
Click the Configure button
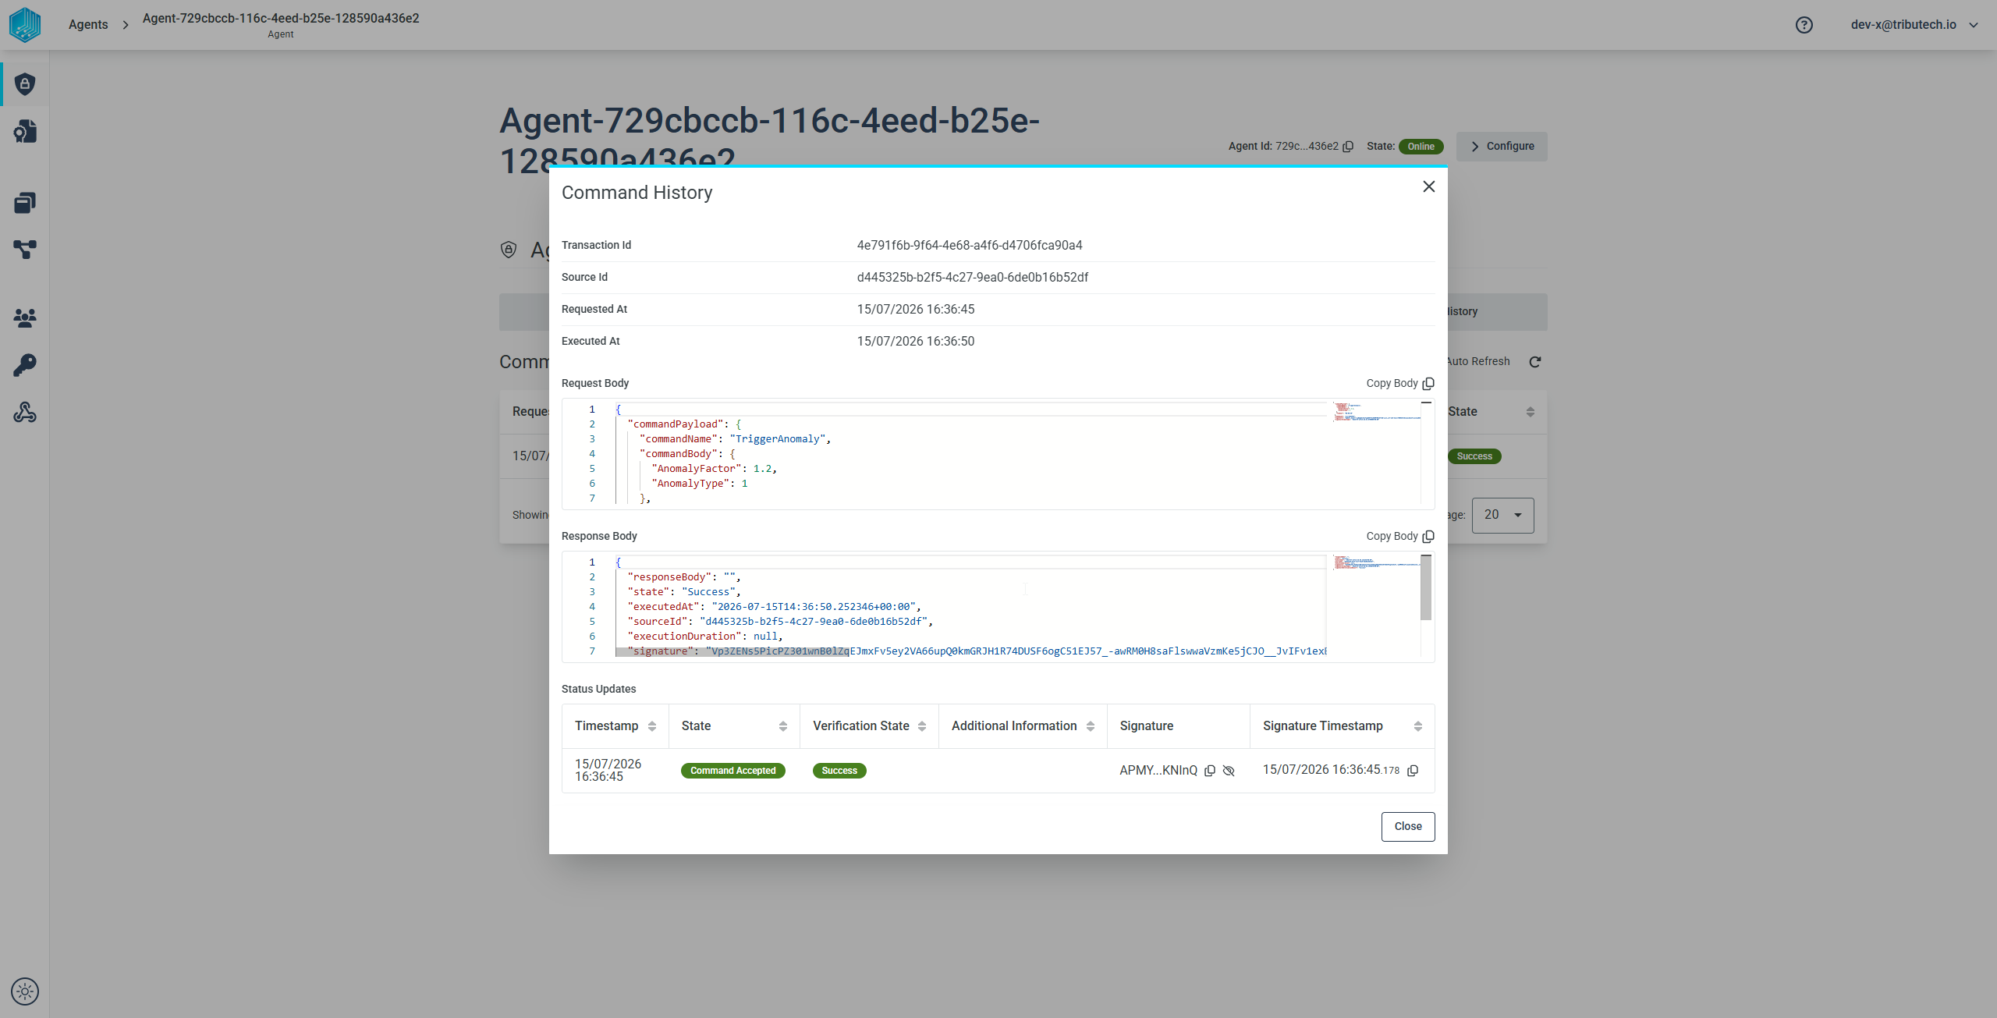tap(1502, 146)
